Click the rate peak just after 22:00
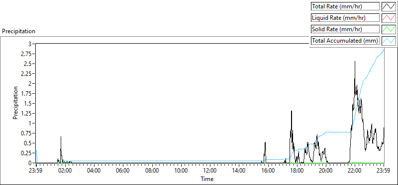Image resolution: width=398 pixels, height=185 pixels. tap(355, 62)
